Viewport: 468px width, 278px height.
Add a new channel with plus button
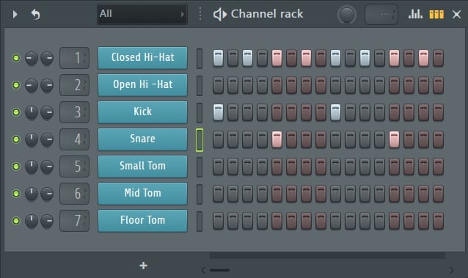point(143,266)
